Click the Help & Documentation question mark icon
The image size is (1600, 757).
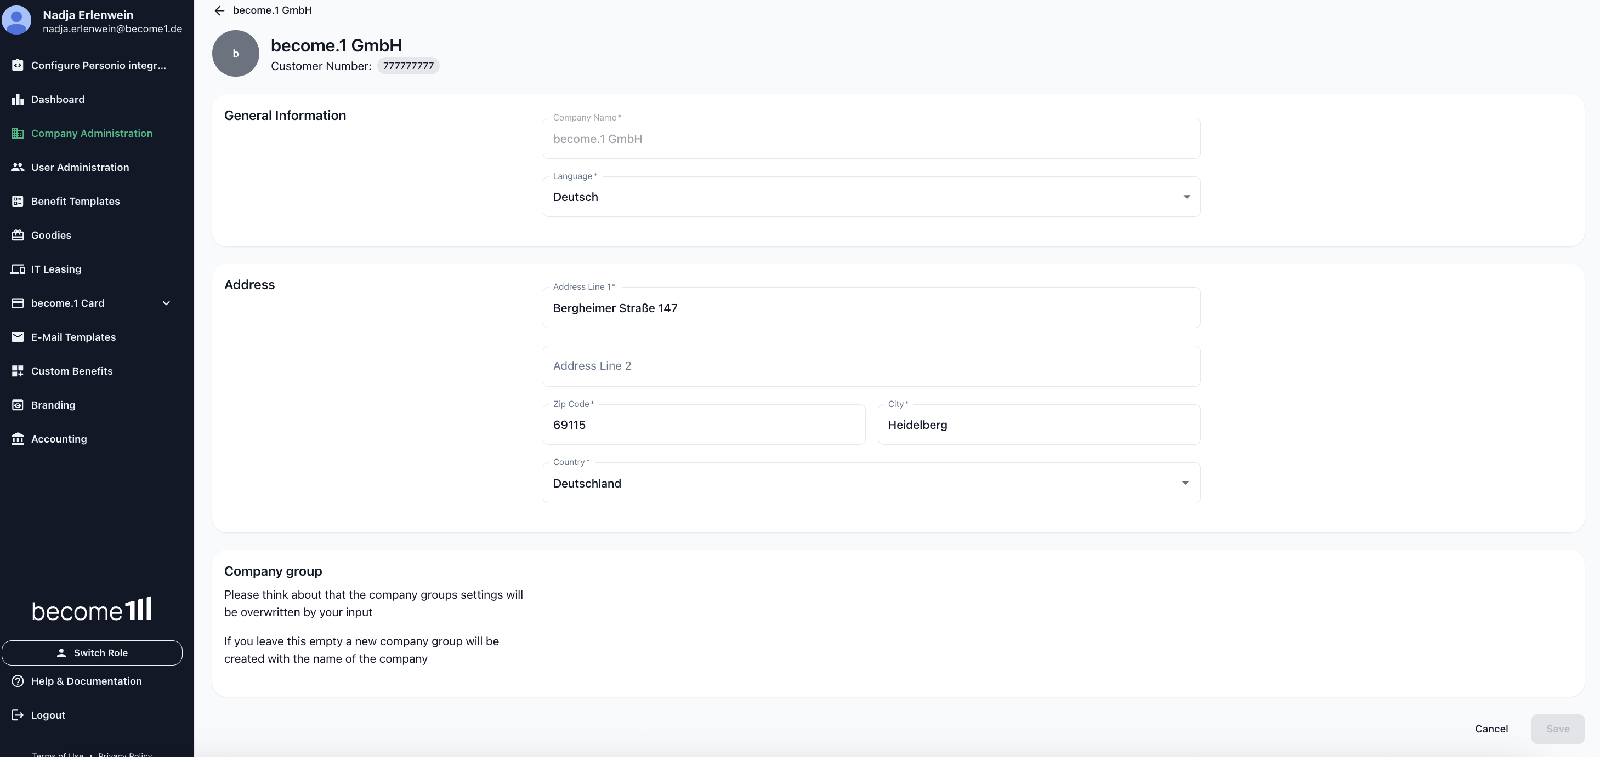point(18,681)
